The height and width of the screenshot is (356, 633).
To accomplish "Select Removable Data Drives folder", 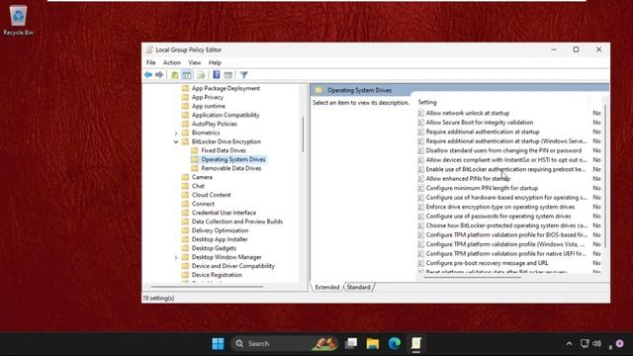I will (x=231, y=168).
